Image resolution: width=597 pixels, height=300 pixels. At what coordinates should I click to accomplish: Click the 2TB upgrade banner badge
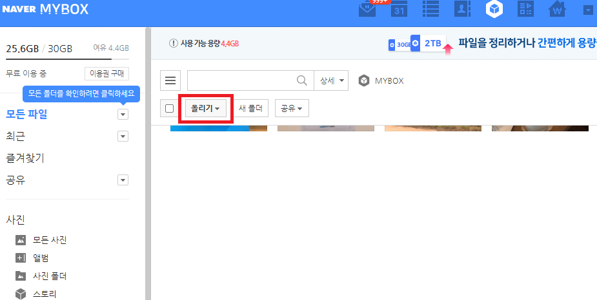[x=429, y=43]
